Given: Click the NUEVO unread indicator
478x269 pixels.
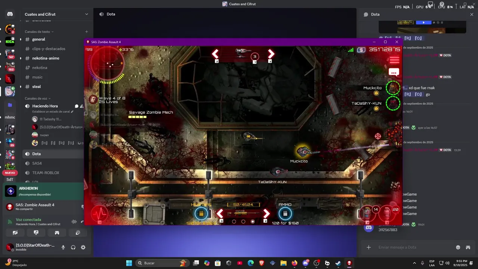Looking at the screenshot, I should click(10, 173).
